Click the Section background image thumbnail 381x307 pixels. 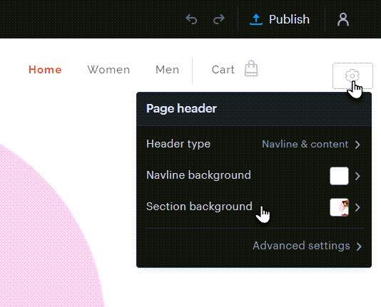coord(339,207)
